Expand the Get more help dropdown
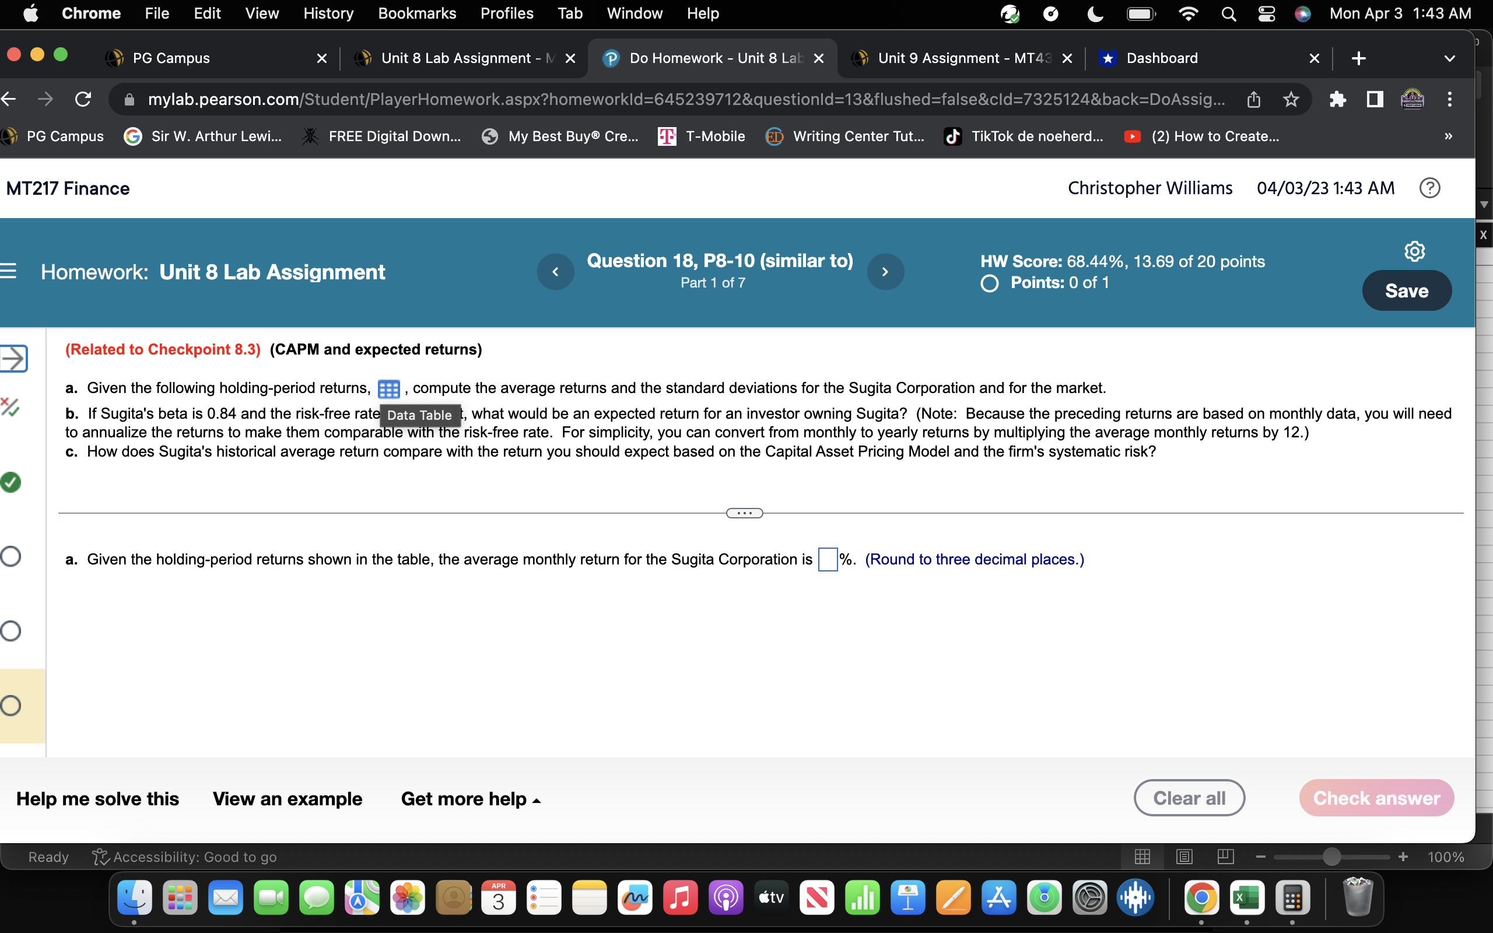1493x933 pixels. 471,798
